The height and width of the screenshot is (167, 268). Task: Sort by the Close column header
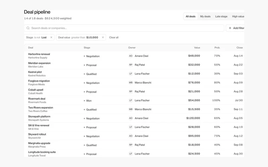pyautogui.click(x=240, y=47)
